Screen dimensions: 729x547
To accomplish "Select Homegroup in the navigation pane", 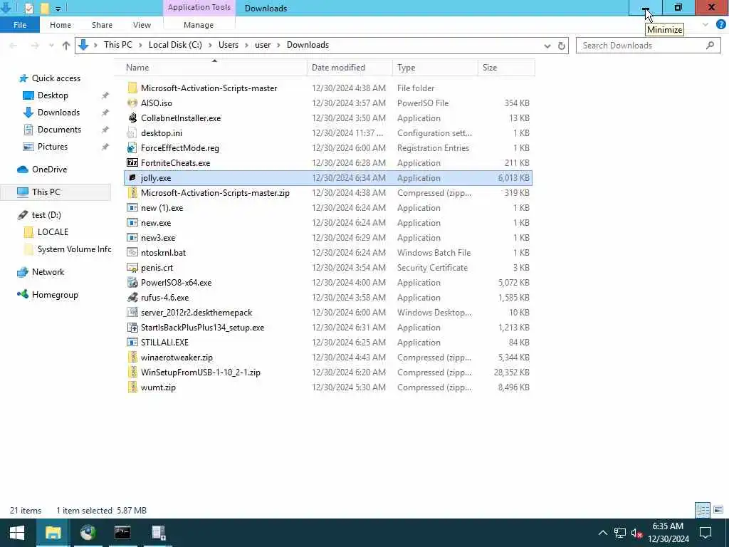I will pyautogui.click(x=55, y=295).
